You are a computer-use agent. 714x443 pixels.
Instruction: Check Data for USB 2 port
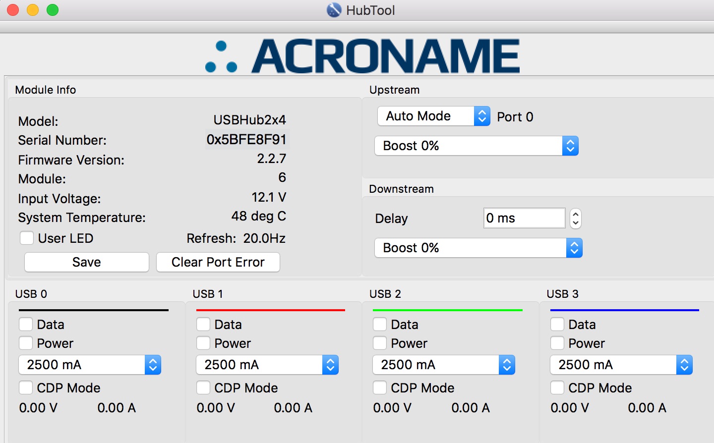380,325
